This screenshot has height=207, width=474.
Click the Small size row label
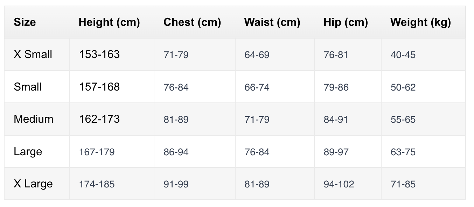pos(28,87)
